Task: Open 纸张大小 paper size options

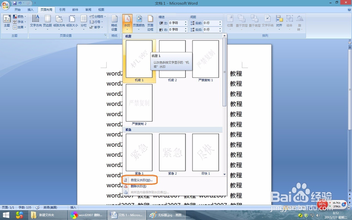Action: pyautogui.click(x=72, y=23)
